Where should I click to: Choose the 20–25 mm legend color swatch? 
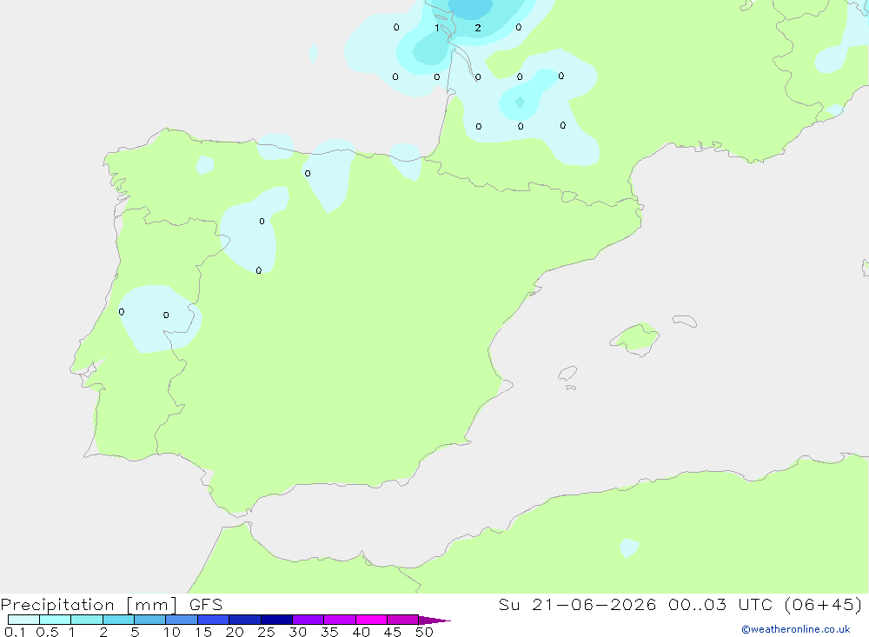(x=244, y=620)
